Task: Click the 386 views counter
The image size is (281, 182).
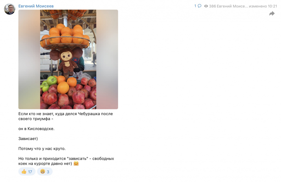Action: pos(212,6)
